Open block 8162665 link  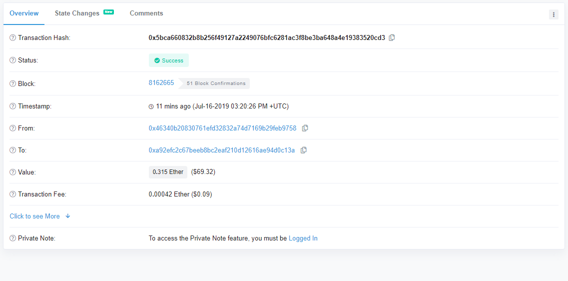click(x=161, y=82)
